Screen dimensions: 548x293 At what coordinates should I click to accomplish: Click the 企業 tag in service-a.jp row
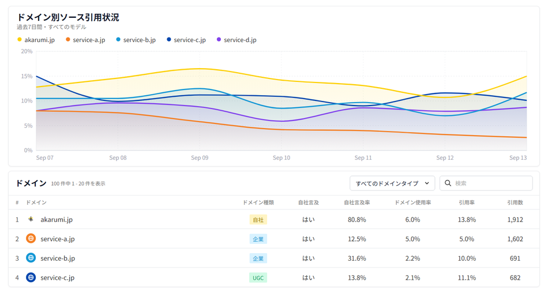pyautogui.click(x=258, y=239)
